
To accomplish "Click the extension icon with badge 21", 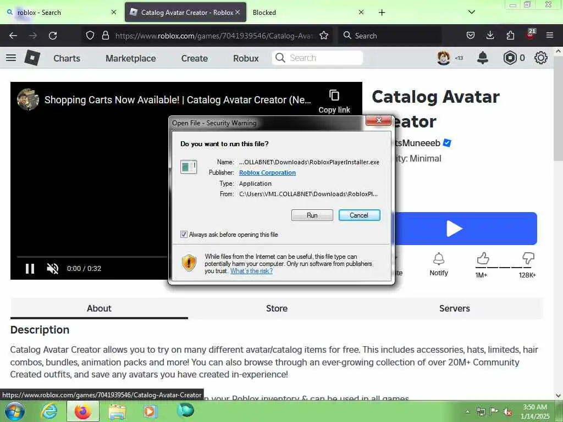I will pyautogui.click(x=531, y=35).
